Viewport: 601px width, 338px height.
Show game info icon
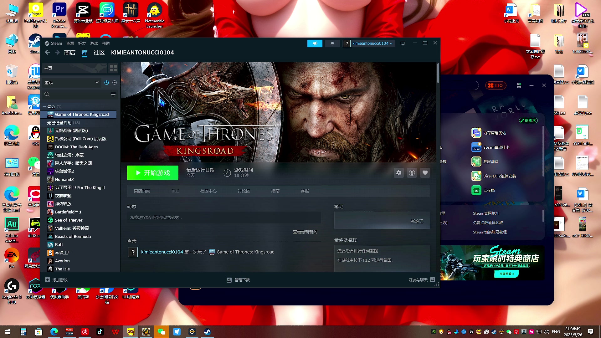point(412,173)
